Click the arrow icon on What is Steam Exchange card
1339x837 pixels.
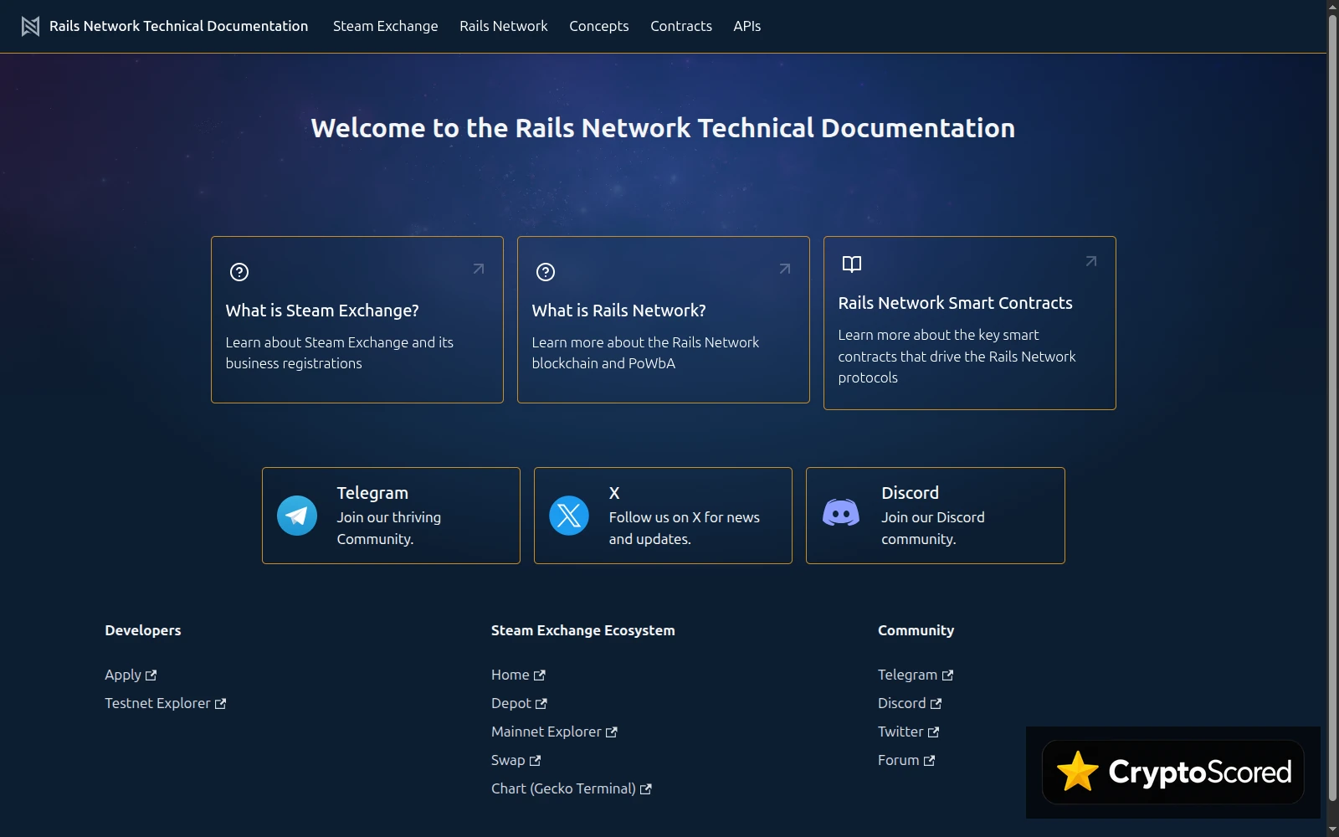coord(479,269)
